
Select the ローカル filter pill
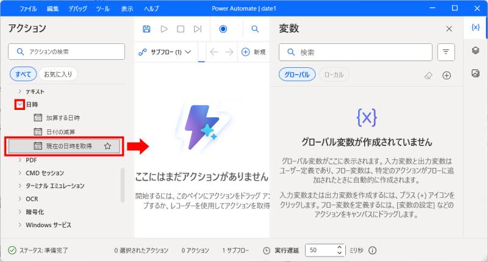(334, 75)
